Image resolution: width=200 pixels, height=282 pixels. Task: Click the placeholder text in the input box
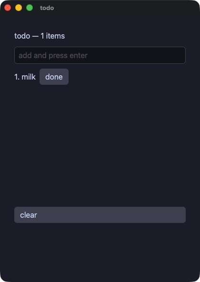pos(53,56)
